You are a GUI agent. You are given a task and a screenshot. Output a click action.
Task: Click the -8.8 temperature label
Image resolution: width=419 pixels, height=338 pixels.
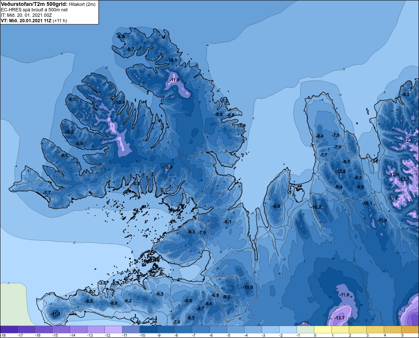pos(219,114)
